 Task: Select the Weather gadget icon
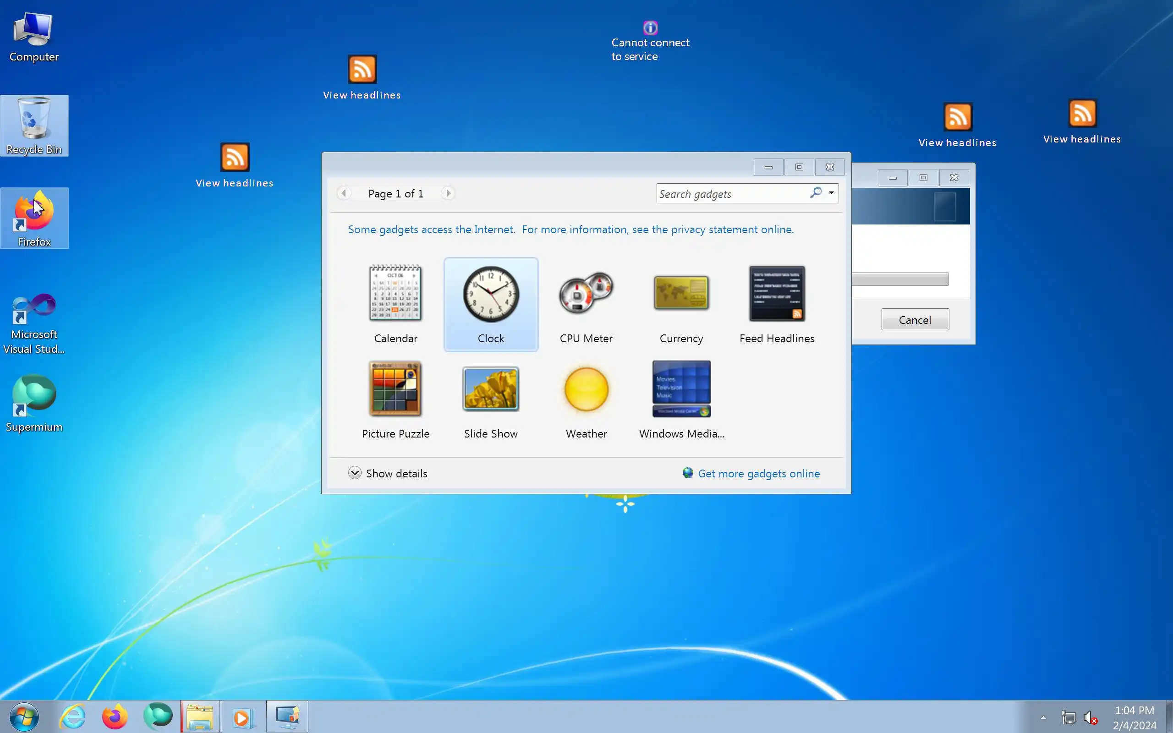coord(586,389)
